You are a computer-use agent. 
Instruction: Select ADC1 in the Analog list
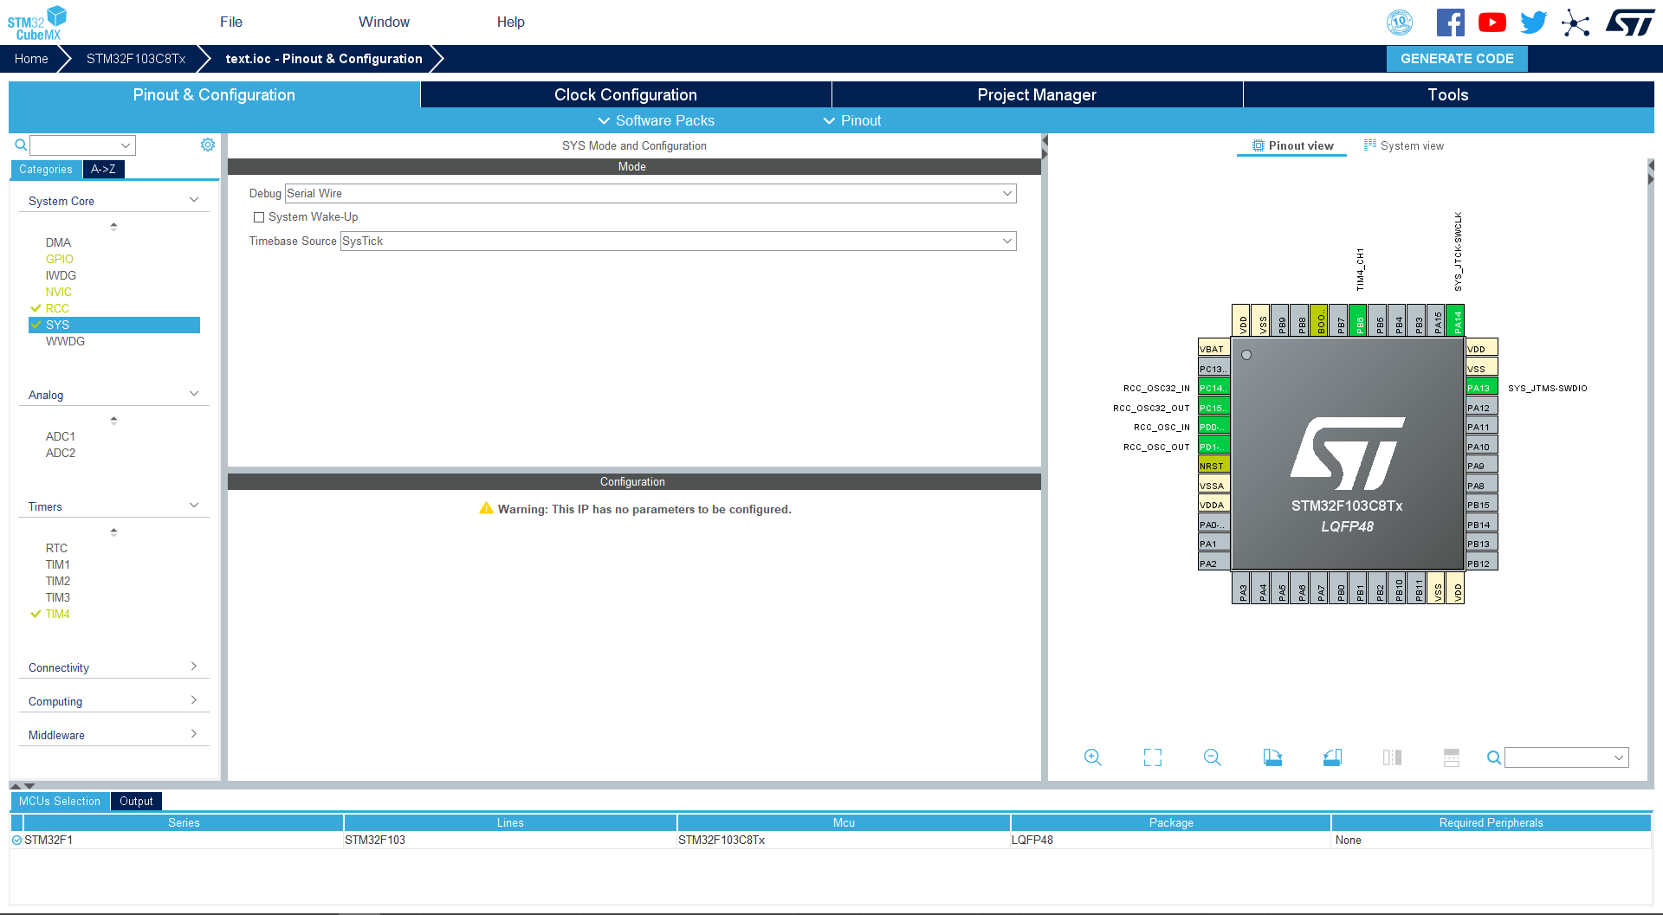[61, 437]
